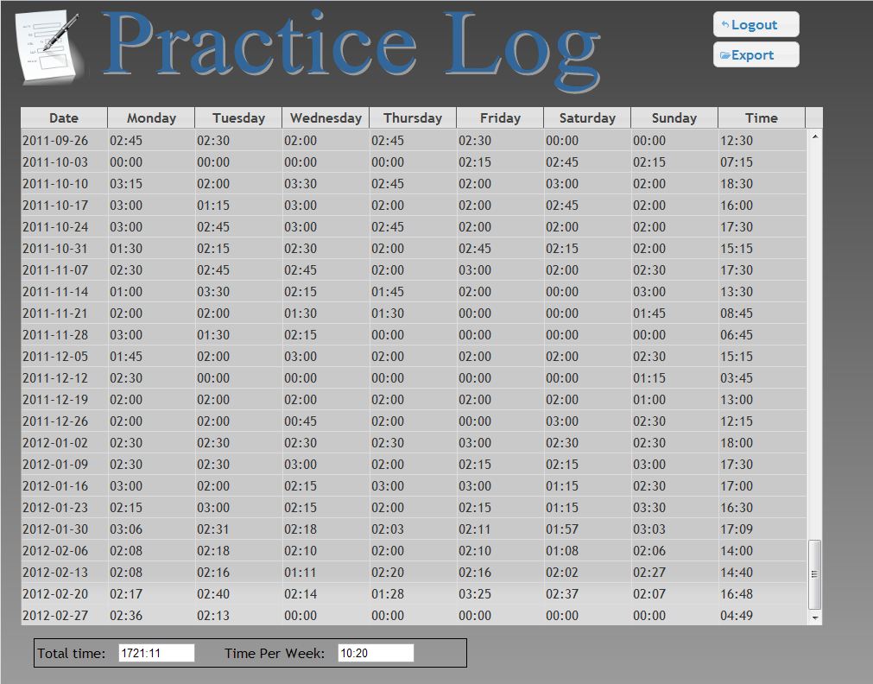Sort by the Monday column header
Screen dimensions: 873x684
(151, 118)
